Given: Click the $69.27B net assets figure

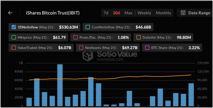Looking at the screenshot, I should pyautogui.click(x=130, y=48).
